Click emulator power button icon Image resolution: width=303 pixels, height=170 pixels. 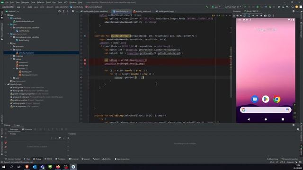(x=234, y=16)
